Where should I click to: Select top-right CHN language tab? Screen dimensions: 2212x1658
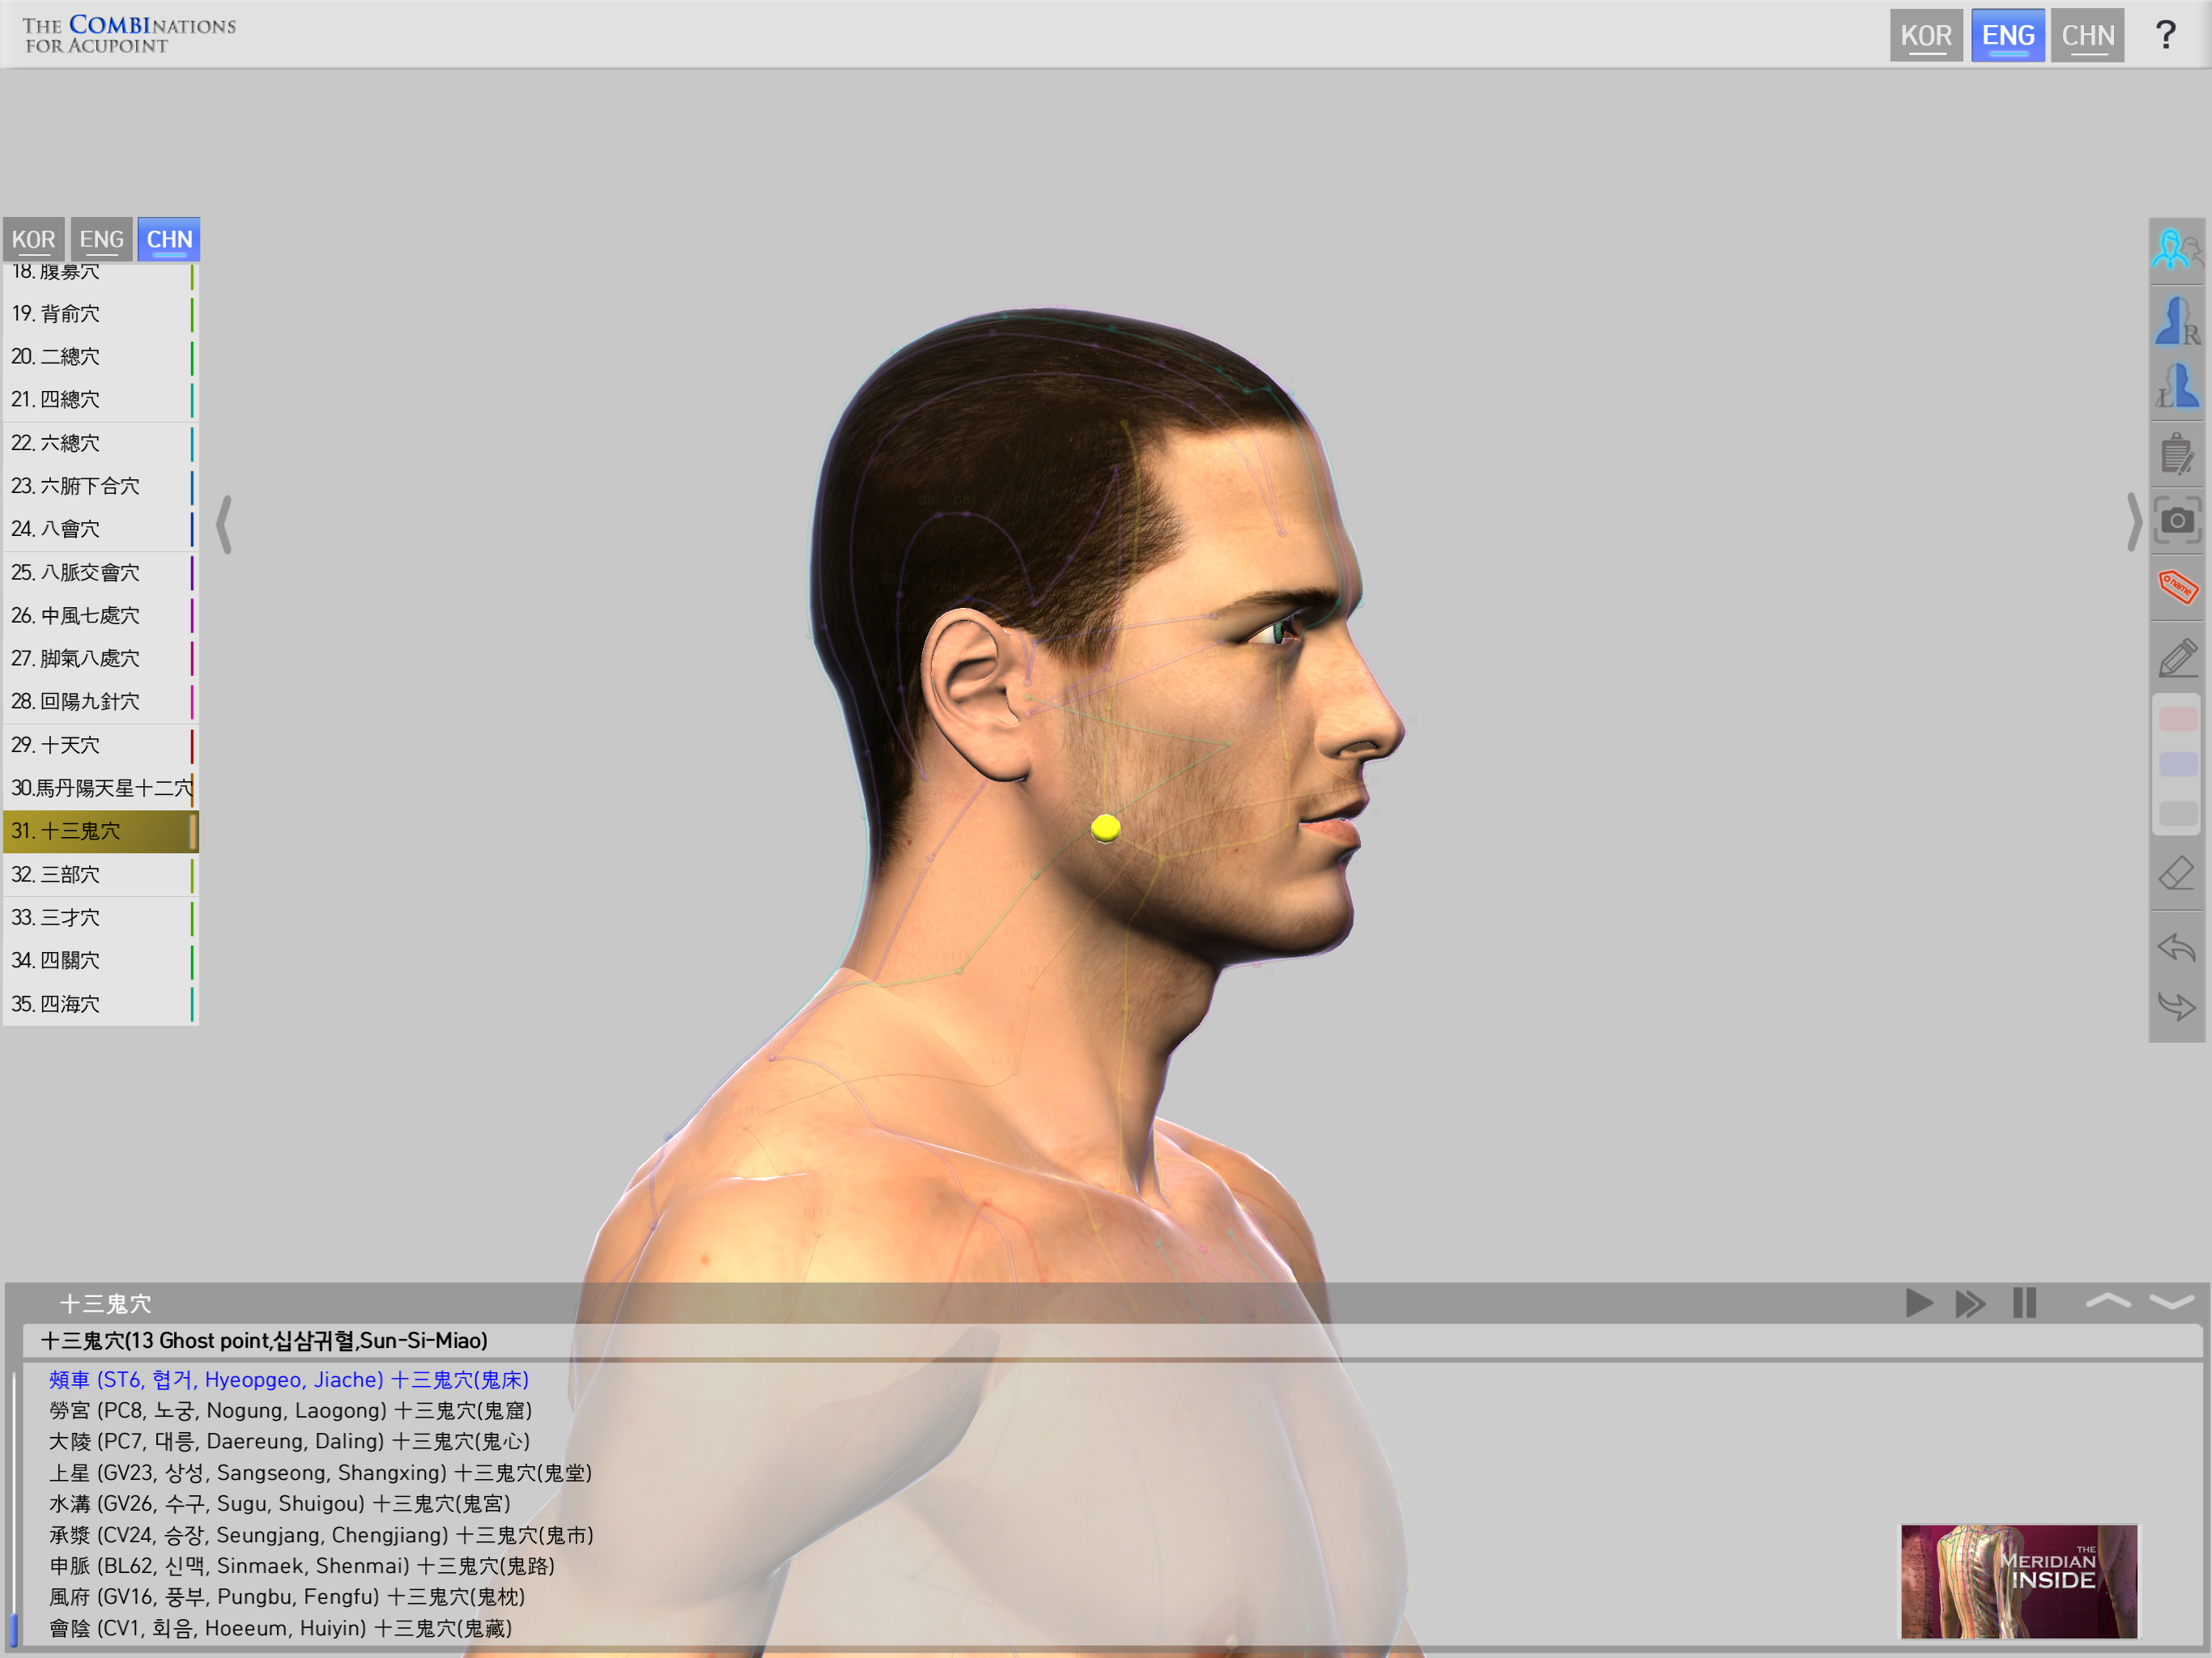coord(2087,36)
